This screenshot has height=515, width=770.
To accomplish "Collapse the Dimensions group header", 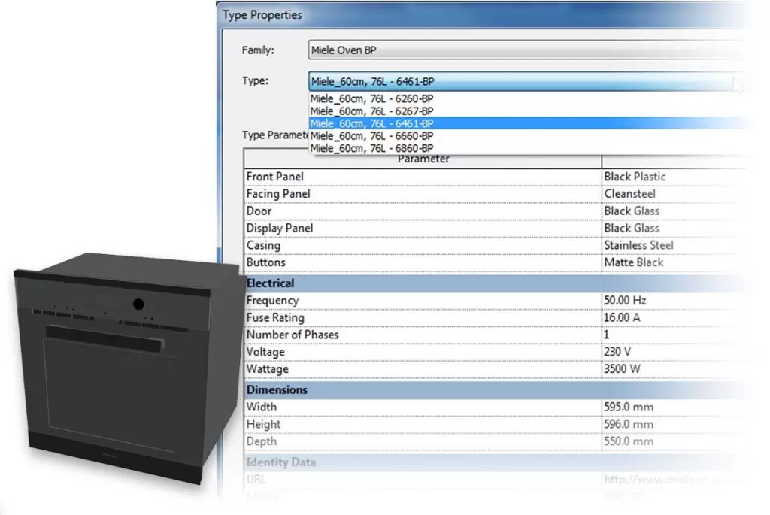I will [277, 390].
